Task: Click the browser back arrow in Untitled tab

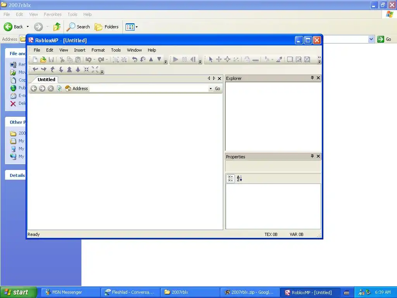Action: (x=34, y=88)
